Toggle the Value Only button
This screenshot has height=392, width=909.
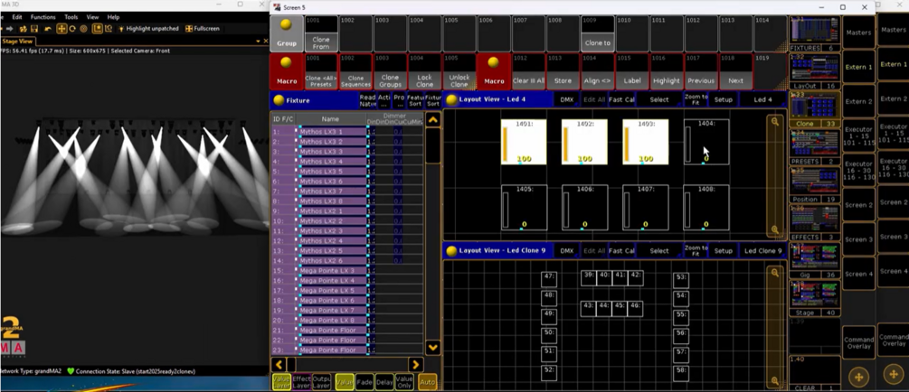[x=404, y=382]
